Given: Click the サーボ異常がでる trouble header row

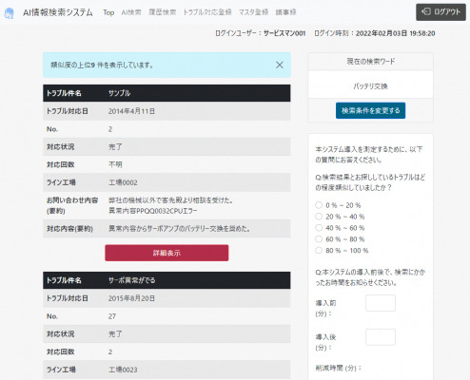Looking at the screenshot, I should coord(166,280).
